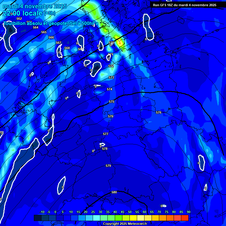Click the red swatch at the legend's right end

click(x=185, y=218)
